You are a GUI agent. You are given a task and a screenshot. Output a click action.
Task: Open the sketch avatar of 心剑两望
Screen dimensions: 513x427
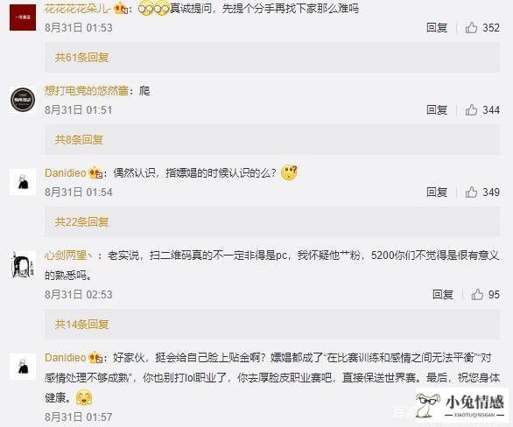pyautogui.click(x=23, y=265)
